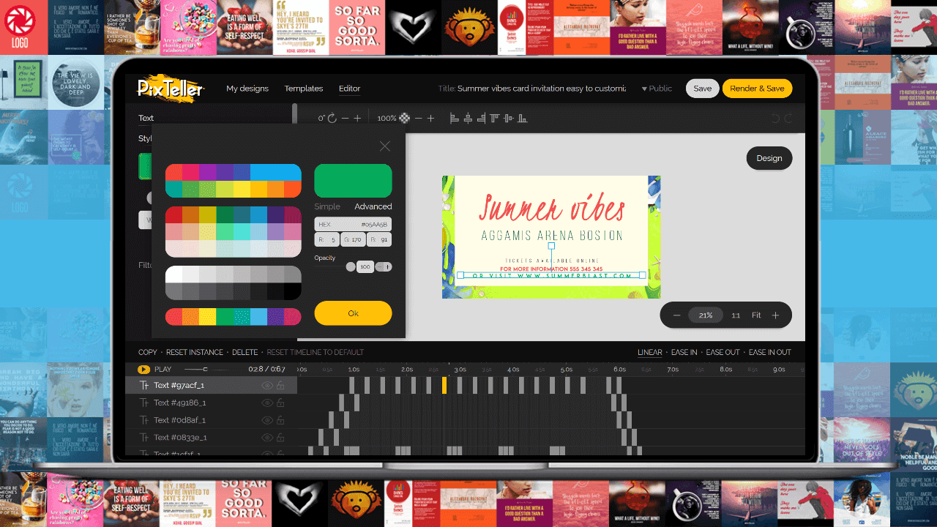Confirm color with Ok button
The height and width of the screenshot is (527, 937).
tap(354, 313)
